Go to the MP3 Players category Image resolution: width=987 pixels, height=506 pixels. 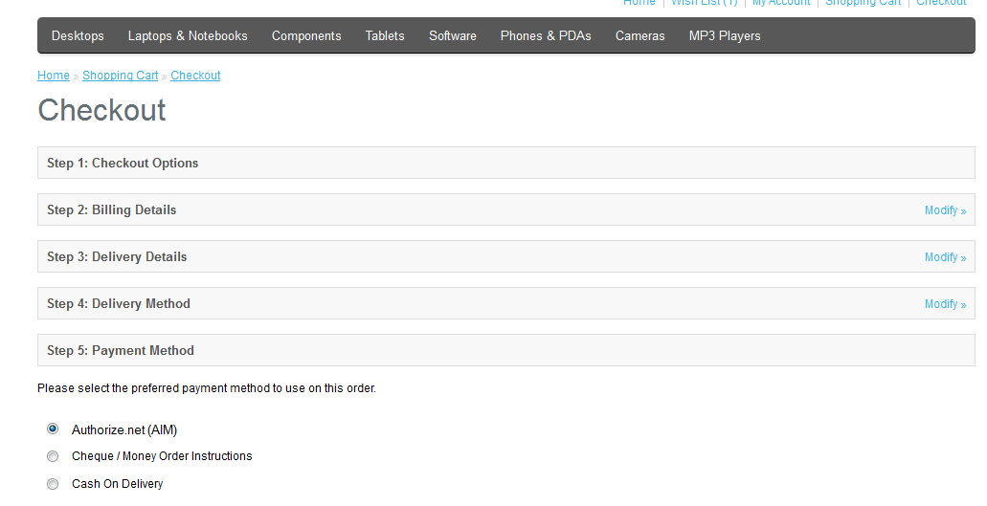[x=725, y=36]
